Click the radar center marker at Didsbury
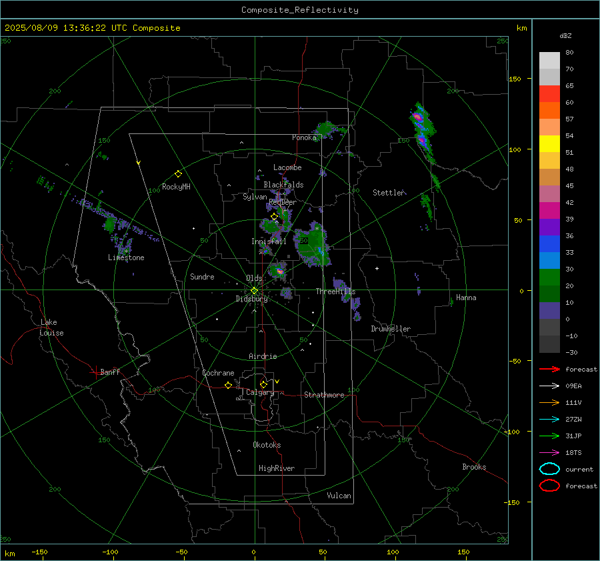Viewport: 600px width, 561px height. coord(254,291)
